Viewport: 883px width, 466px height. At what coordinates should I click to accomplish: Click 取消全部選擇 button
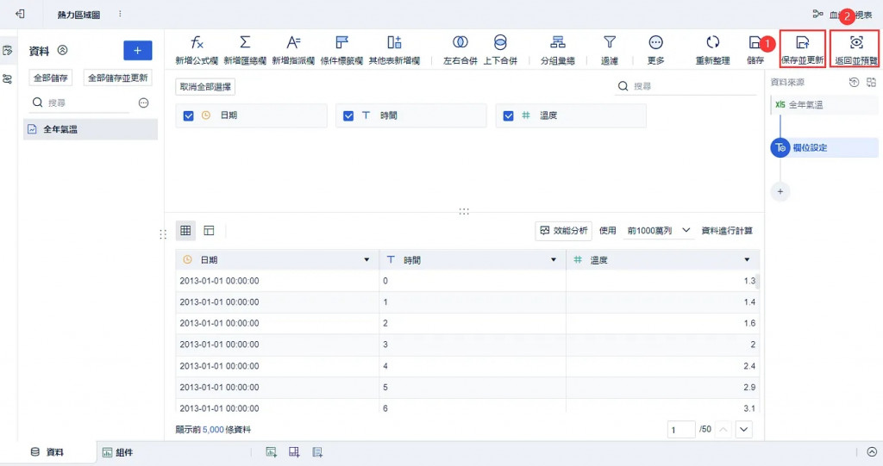205,87
